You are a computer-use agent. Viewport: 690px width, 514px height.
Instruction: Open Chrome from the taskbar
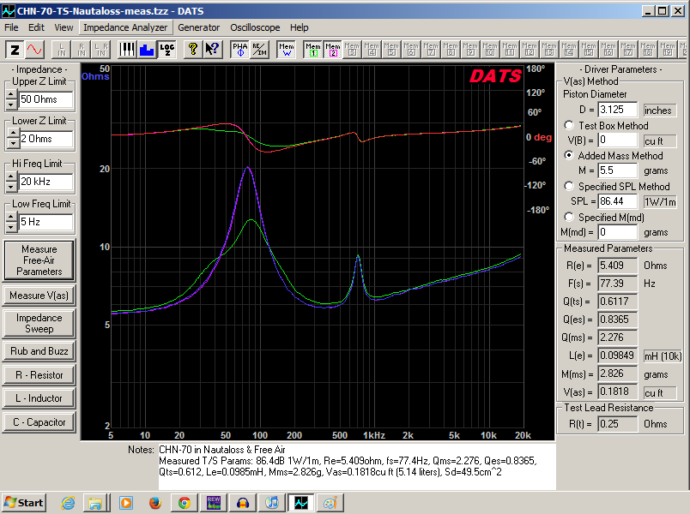coord(185,503)
